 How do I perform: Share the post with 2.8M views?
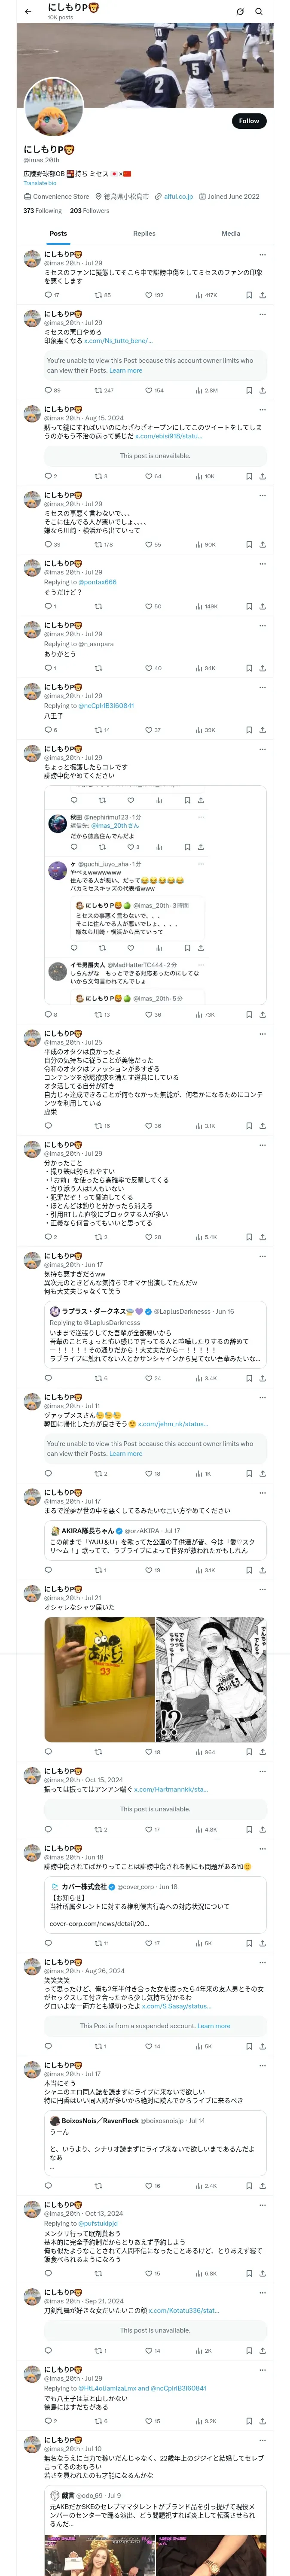coord(262,390)
